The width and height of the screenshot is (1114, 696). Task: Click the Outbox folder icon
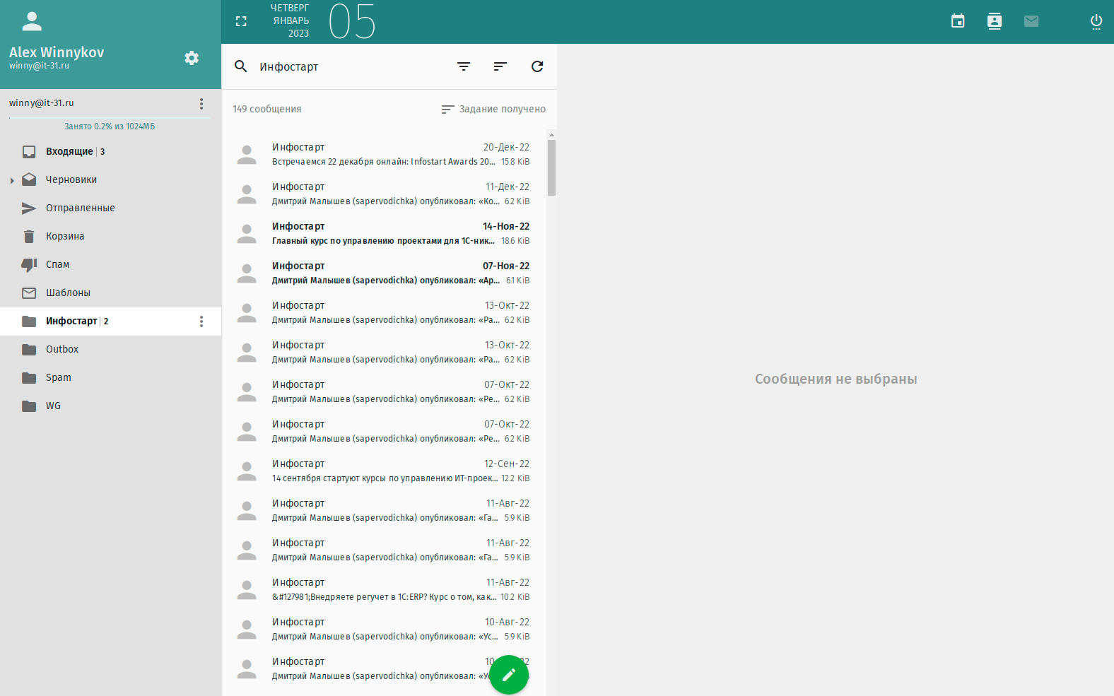point(29,349)
